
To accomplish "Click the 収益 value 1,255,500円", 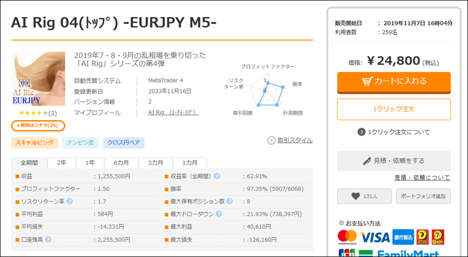I will point(114,176).
